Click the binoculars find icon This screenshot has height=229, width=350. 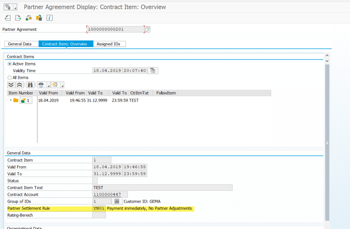point(30,85)
